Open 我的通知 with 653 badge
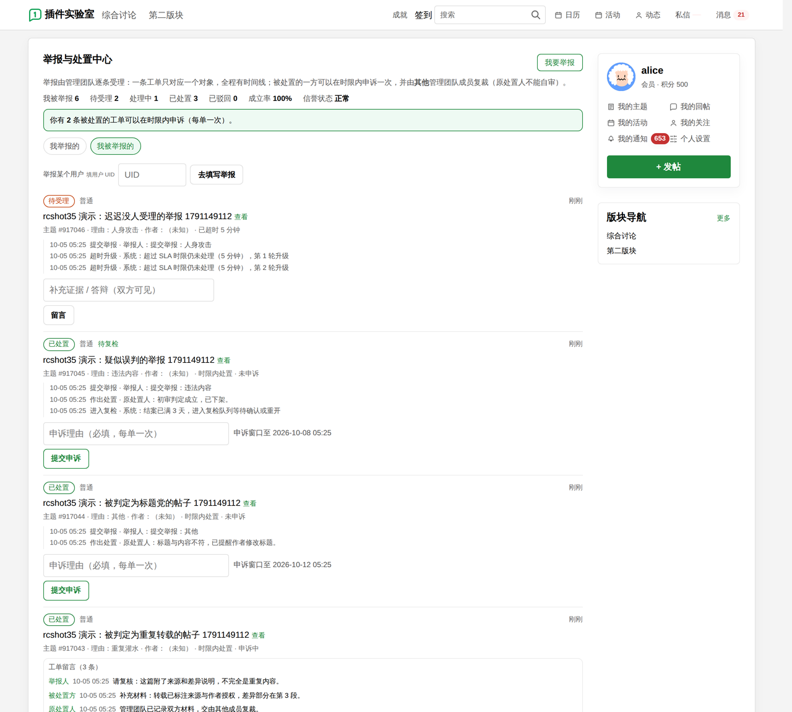 [x=638, y=139]
